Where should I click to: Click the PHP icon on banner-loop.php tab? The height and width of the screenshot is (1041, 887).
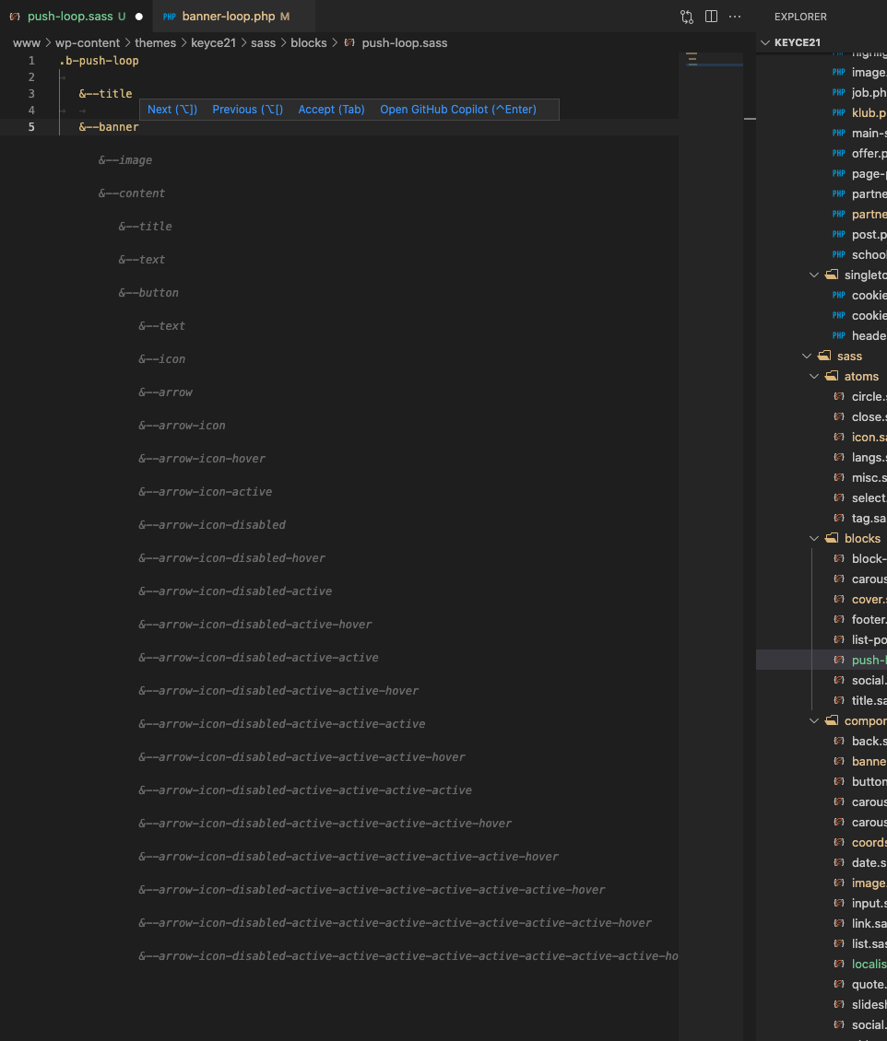tap(170, 16)
